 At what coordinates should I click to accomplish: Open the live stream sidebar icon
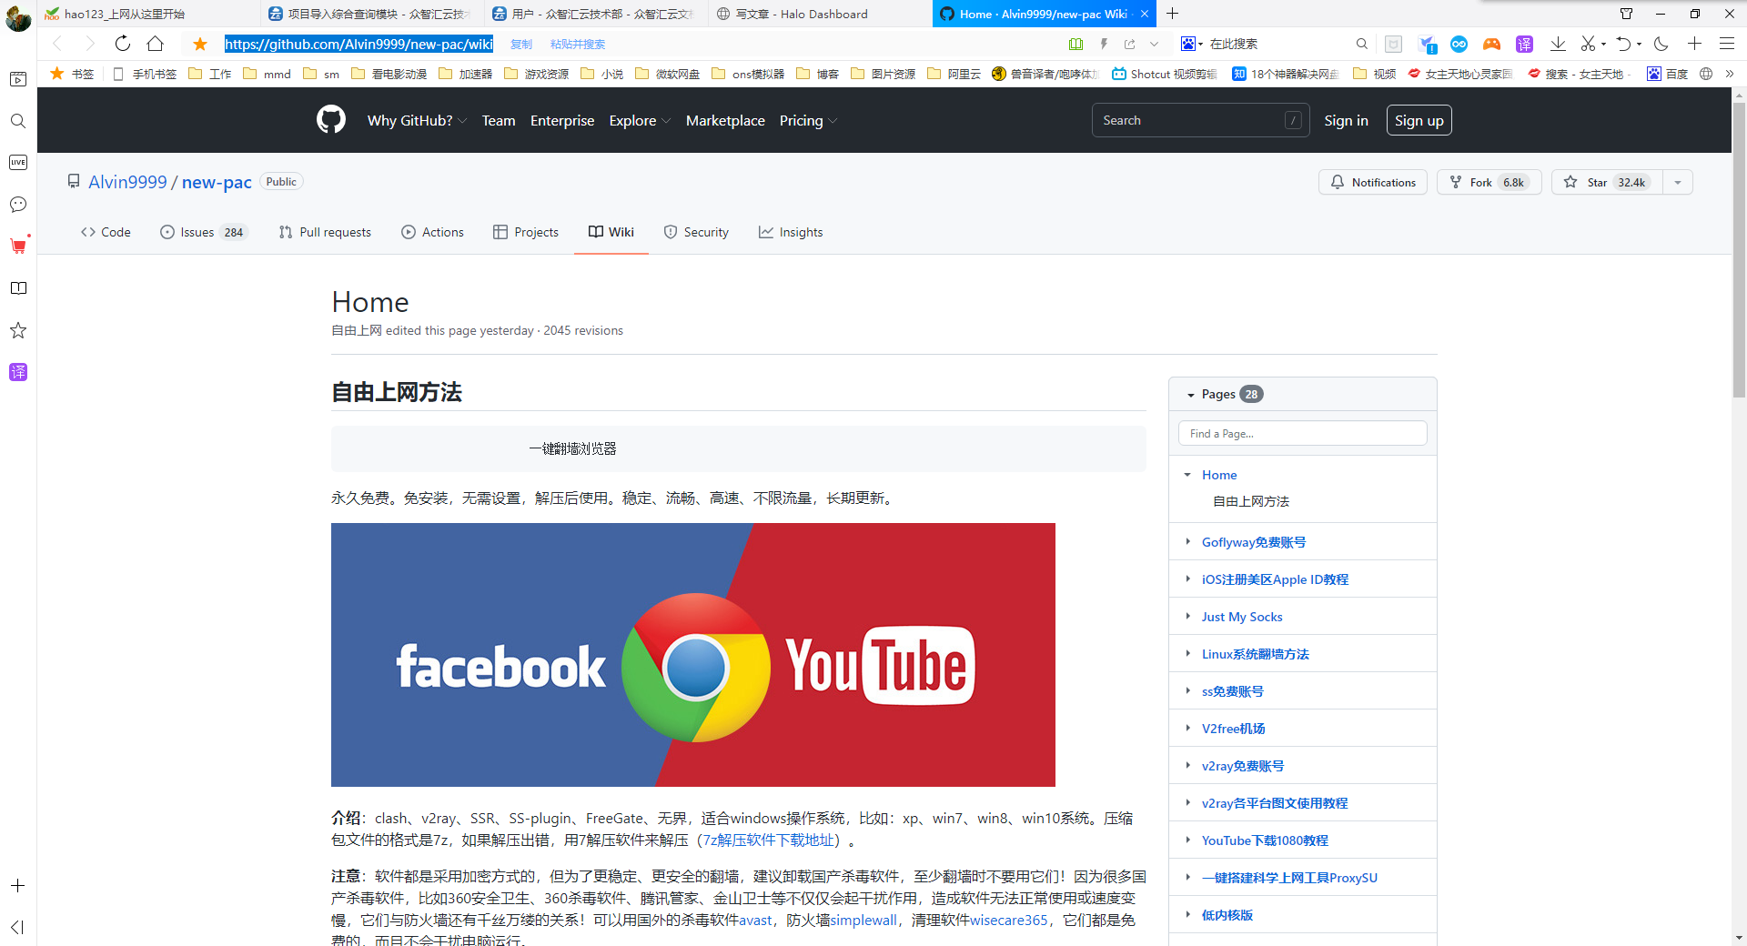[x=18, y=163]
